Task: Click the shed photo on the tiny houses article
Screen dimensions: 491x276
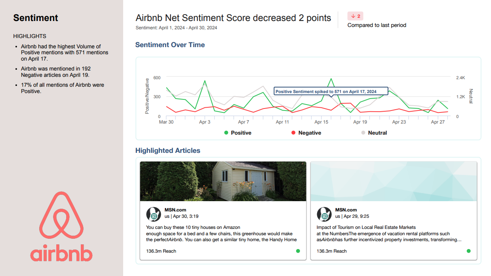Action: (x=223, y=181)
